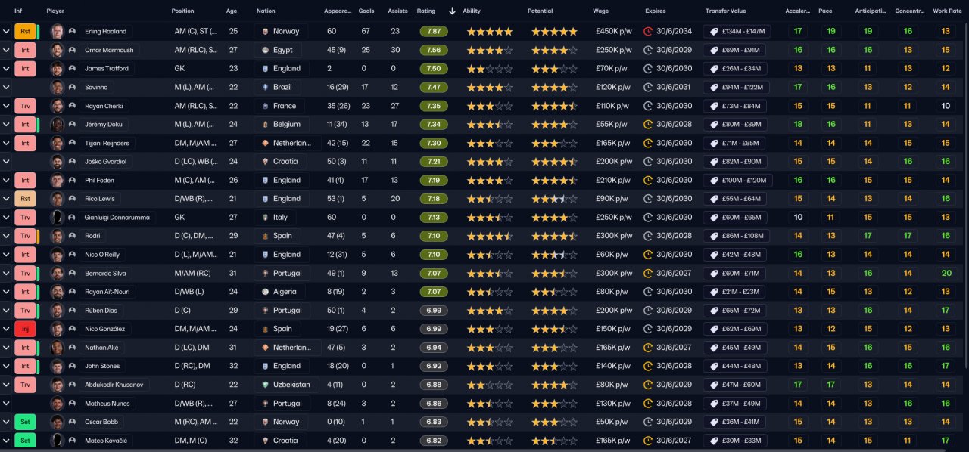969x452 pixels.
Task: Open Erling Haaland's player profile name button
Action: tap(105, 32)
